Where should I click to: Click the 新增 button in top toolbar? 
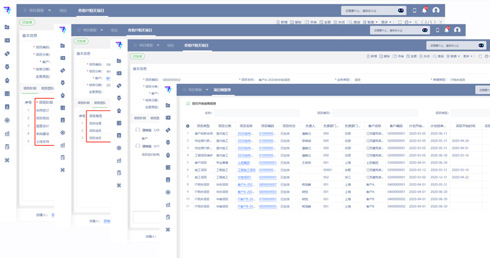[x=282, y=22]
